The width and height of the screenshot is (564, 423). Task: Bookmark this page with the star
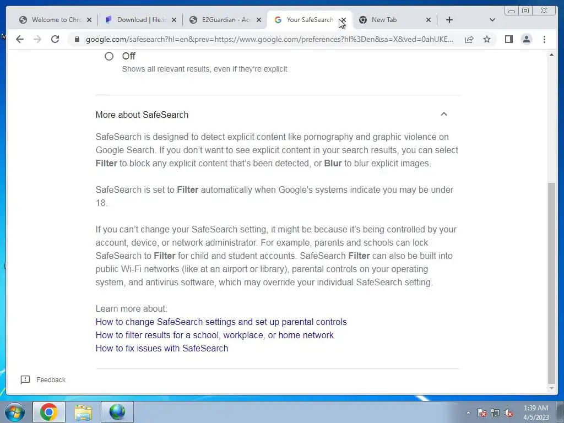pos(487,39)
